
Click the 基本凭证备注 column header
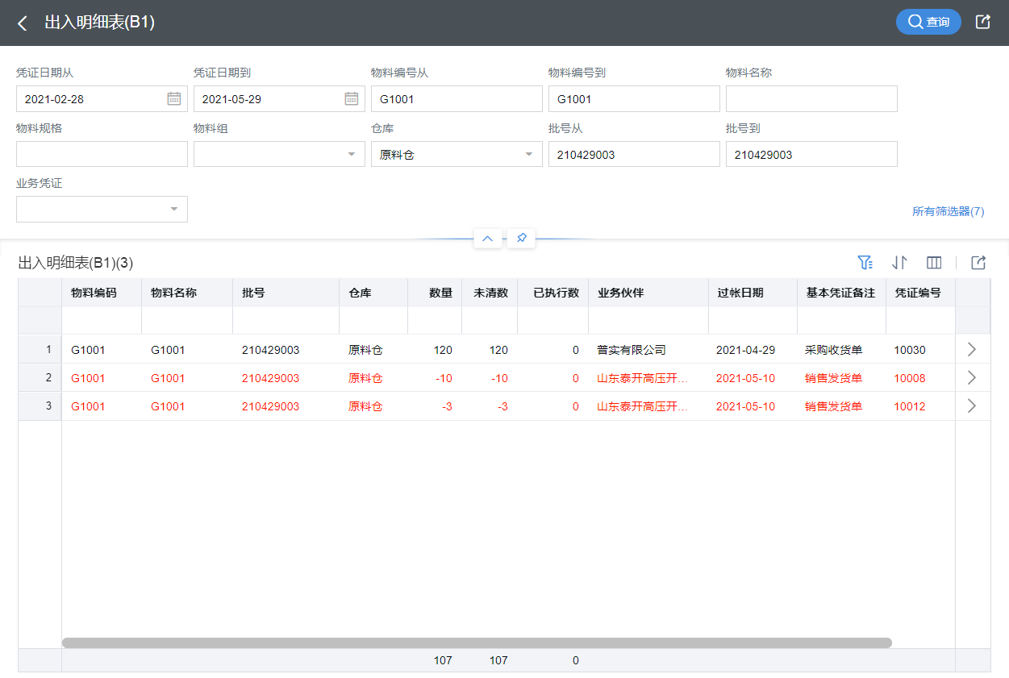[x=842, y=293]
